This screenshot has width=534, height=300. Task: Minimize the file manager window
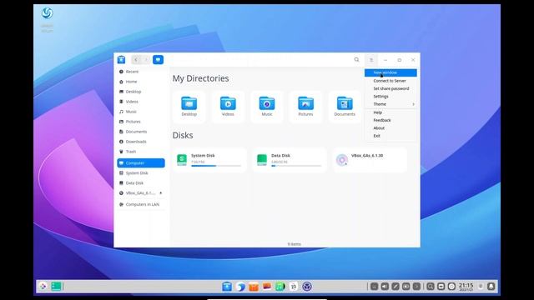coord(385,60)
